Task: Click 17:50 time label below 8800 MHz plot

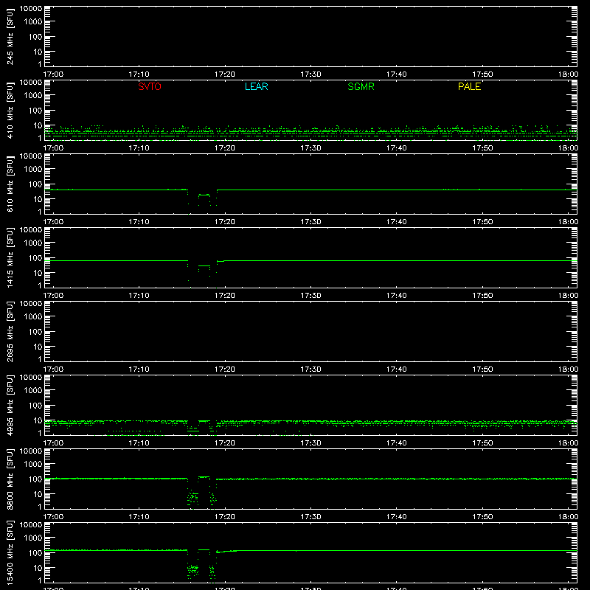Action: pos(482,517)
